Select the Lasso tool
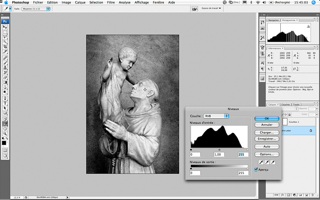The width and height of the screenshot is (320, 200). pos(5,37)
